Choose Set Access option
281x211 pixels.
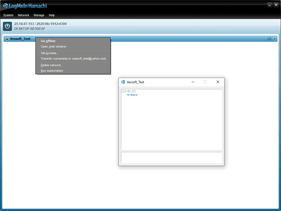(x=73, y=53)
